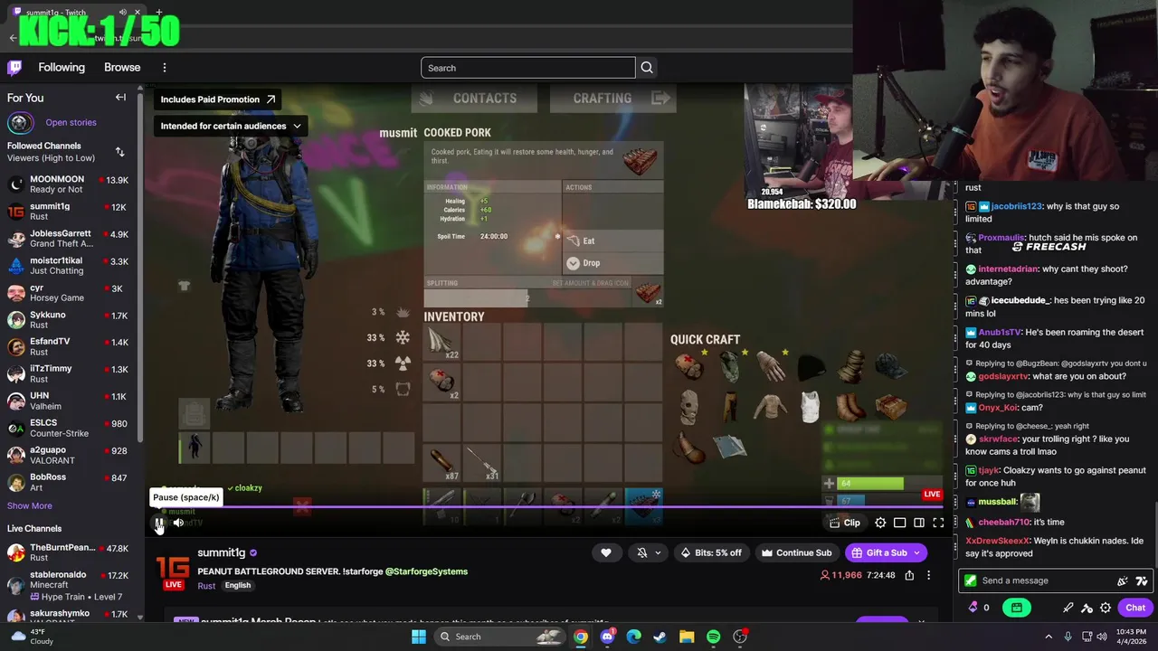1158x651 pixels.
Task: Click Show More followed channels
Action: click(x=30, y=506)
